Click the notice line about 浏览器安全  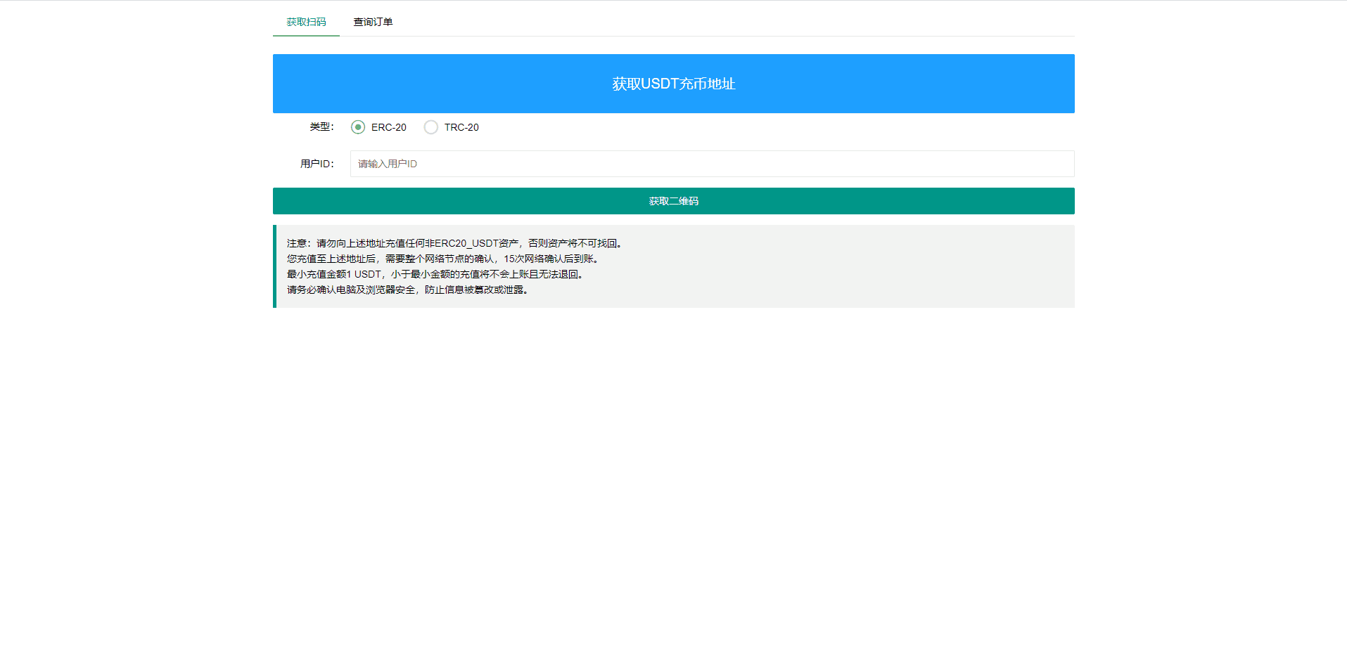click(x=408, y=290)
